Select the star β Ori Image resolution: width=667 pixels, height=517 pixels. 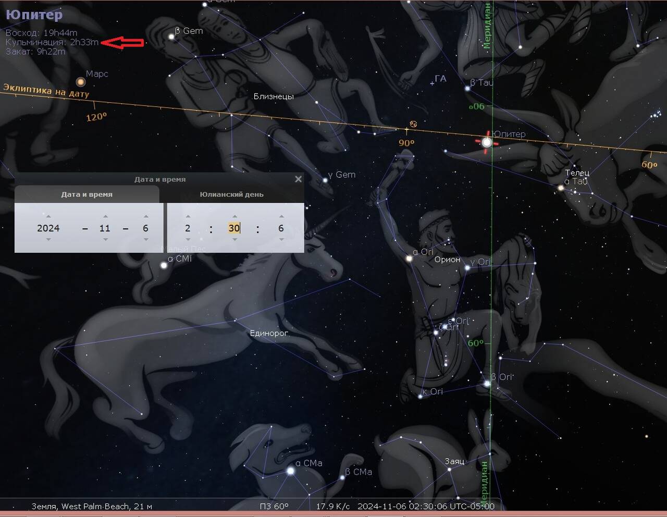487,384
